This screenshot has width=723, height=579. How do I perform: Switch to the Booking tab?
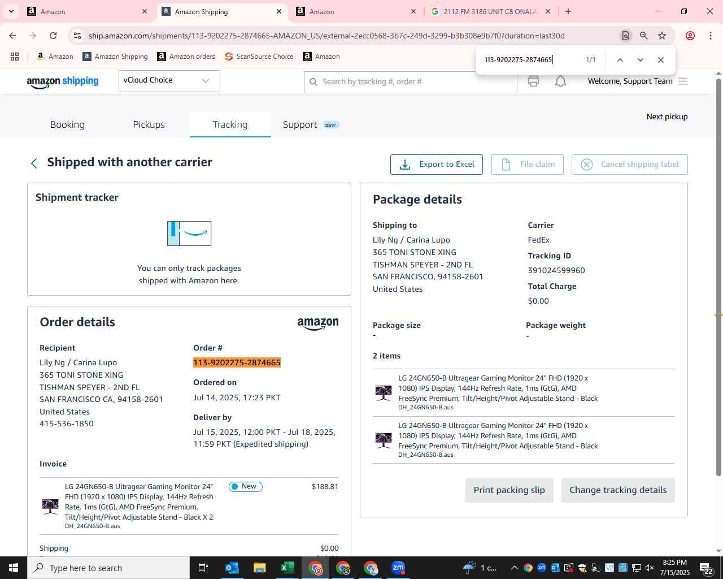67,124
